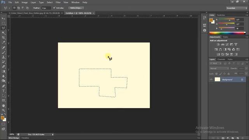Switch to the Channels tab
This screenshot has height=140, width=249.
point(221,59)
